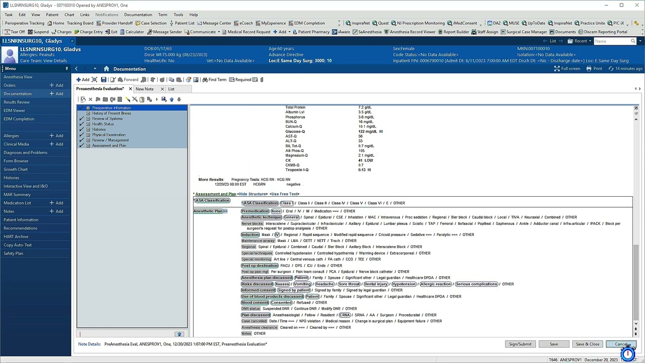Expand Histories section in tree
The image size is (645, 363).
point(88,130)
